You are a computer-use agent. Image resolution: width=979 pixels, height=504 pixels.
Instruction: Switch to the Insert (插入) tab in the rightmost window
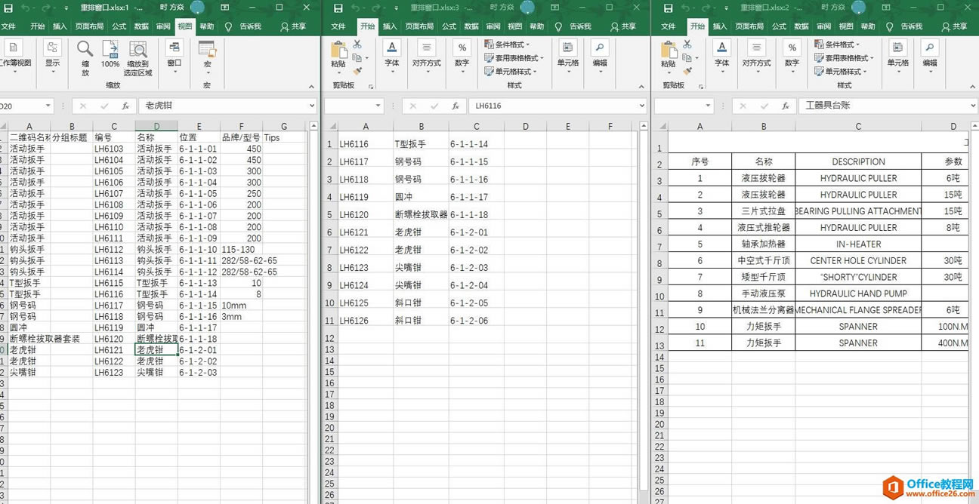click(x=718, y=26)
